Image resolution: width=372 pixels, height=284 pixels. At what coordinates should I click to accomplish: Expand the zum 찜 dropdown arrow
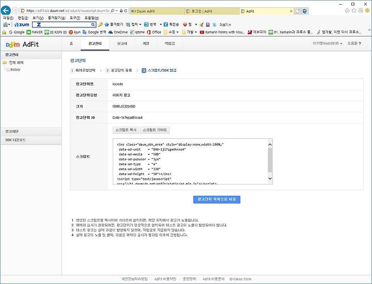coord(196,24)
